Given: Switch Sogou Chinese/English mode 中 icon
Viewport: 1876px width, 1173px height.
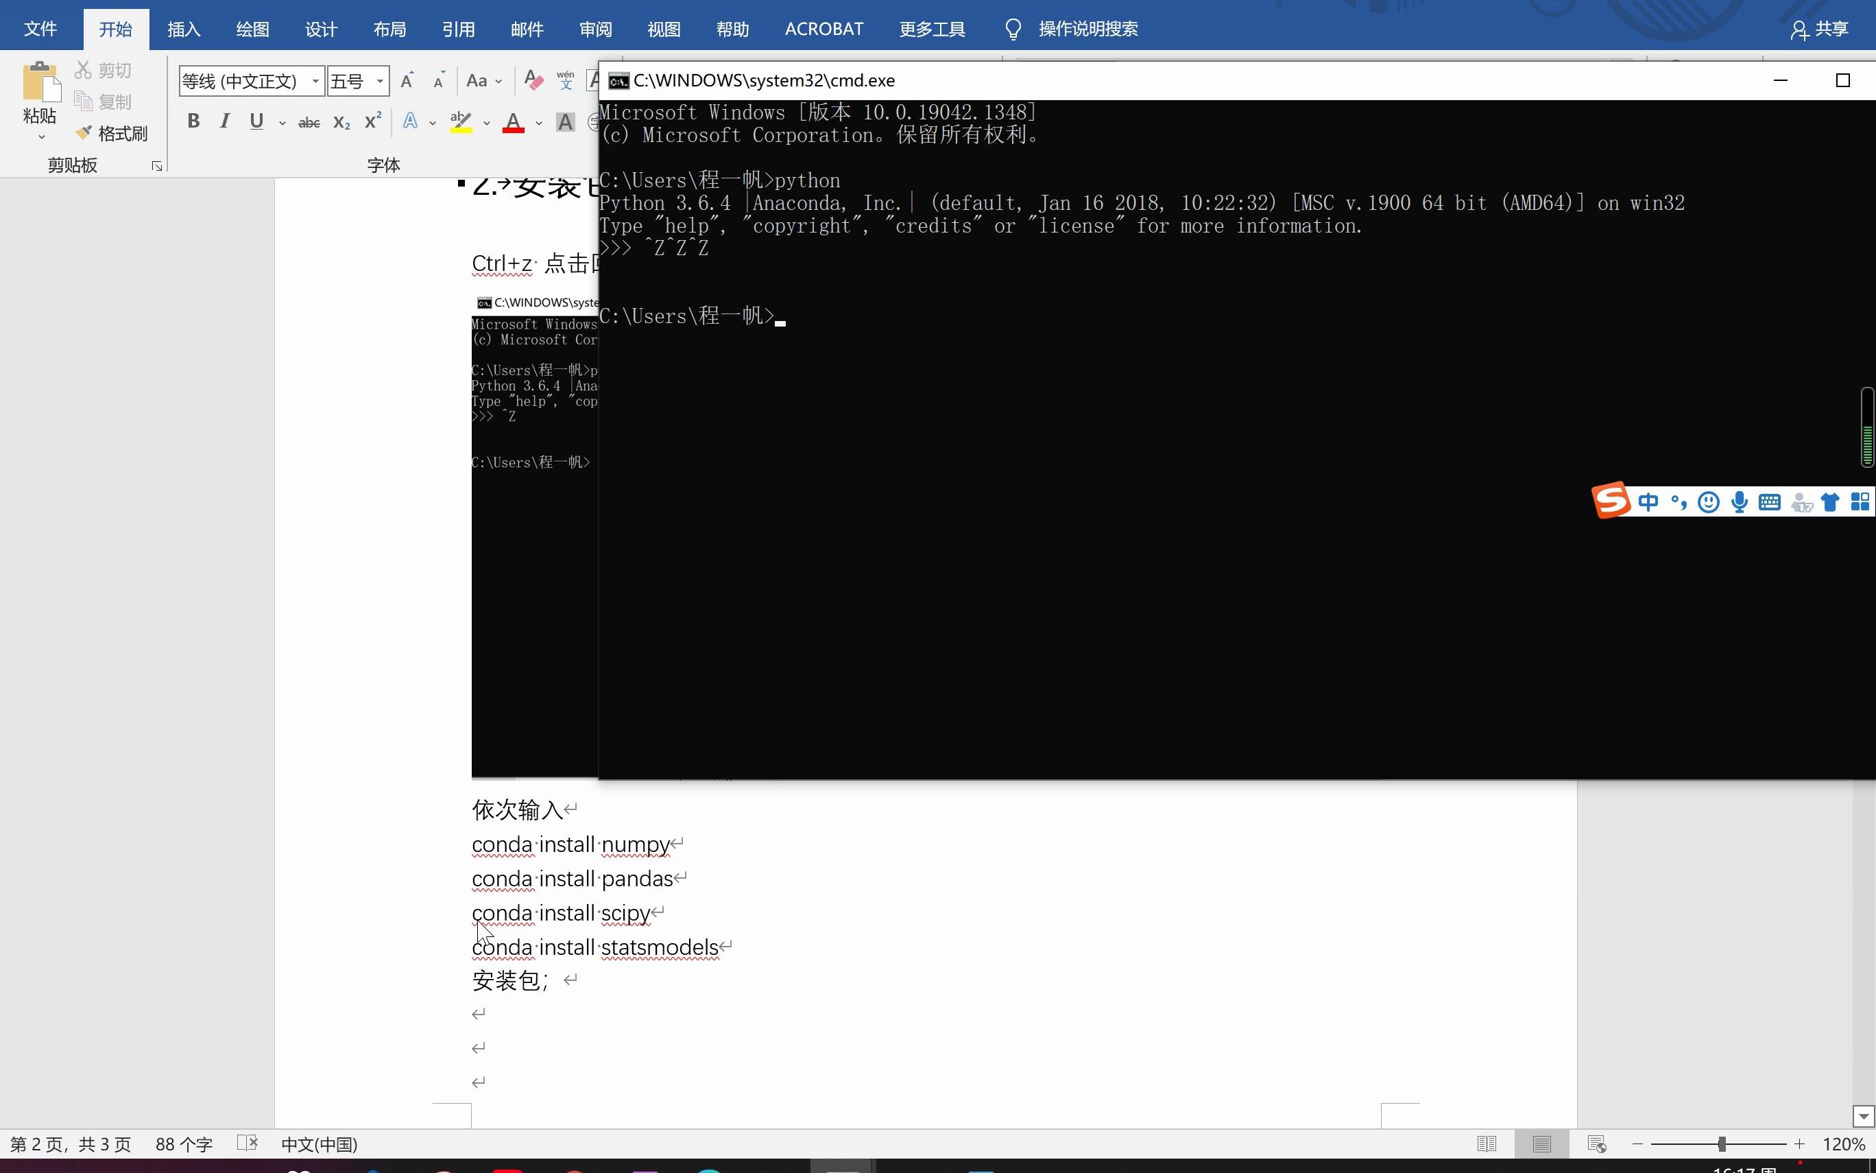Looking at the screenshot, I should click(1648, 503).
